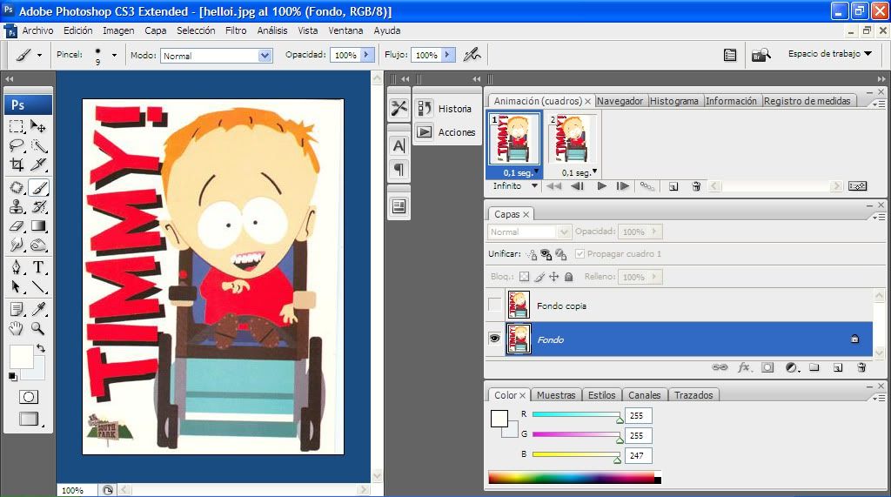This screenshot has width=891, height=497.
Task: Select the Blur tool
Action: [x=17, y=245]
